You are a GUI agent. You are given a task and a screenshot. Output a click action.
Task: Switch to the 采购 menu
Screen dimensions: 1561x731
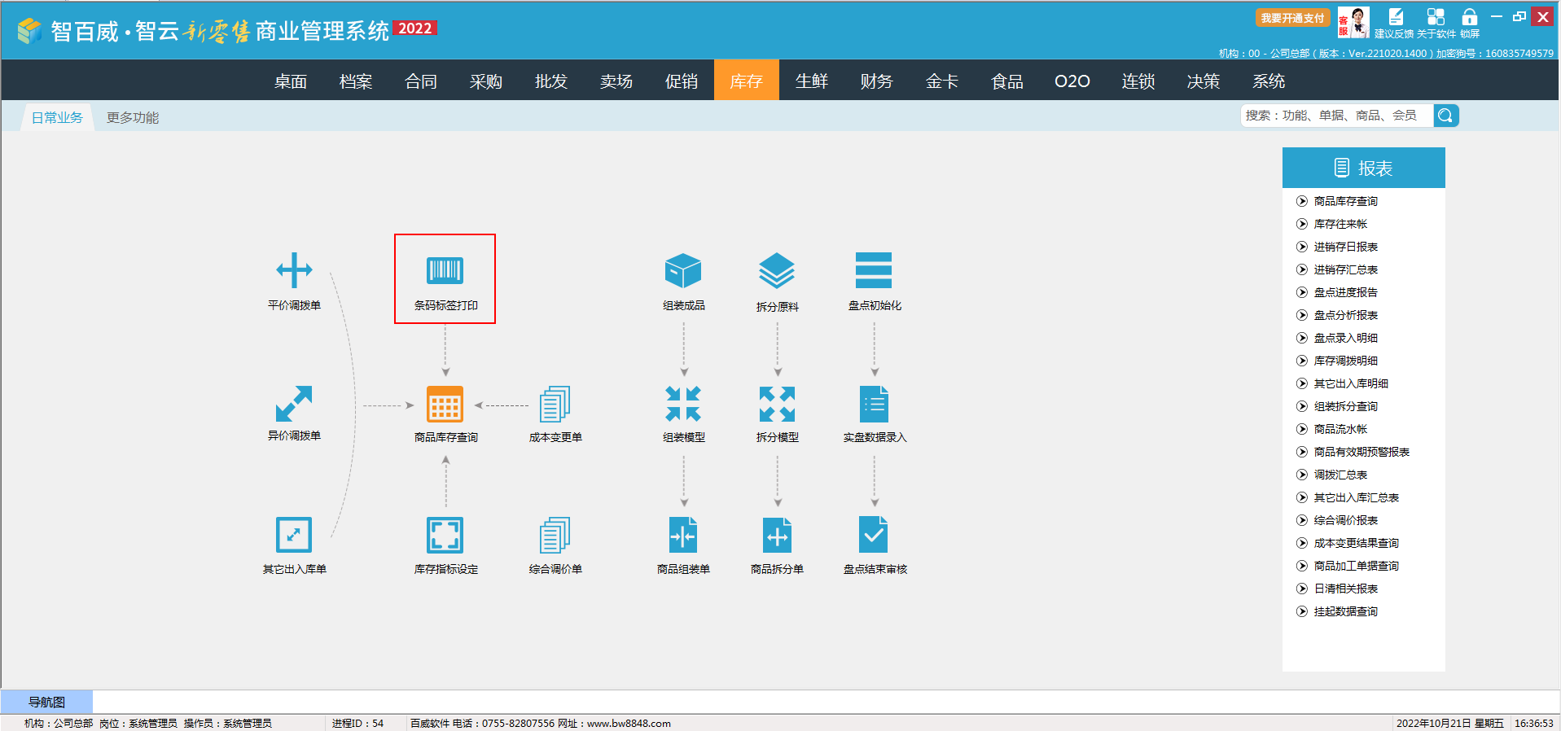click(486, 81)
